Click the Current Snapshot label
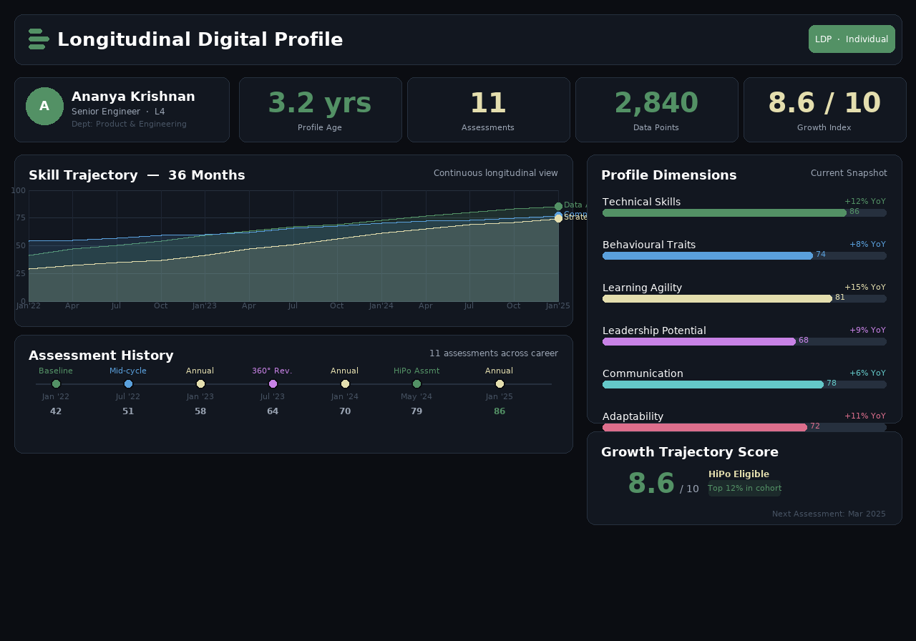 click(x=848, y=173)
